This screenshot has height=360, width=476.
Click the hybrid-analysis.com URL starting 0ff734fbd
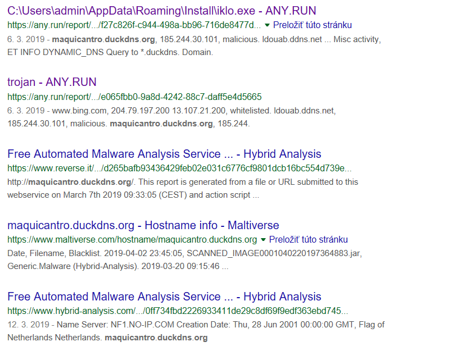[x=178, y=311]
